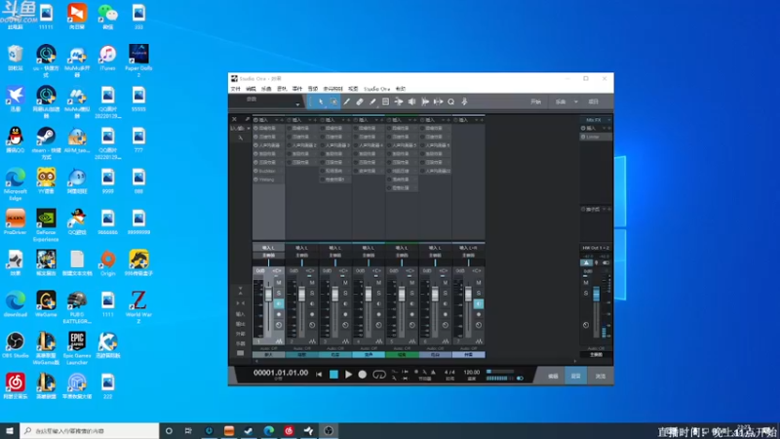Open the 编辑 menu in menu bar
This screenshot has width=780, height=439.
pos(252,89)
